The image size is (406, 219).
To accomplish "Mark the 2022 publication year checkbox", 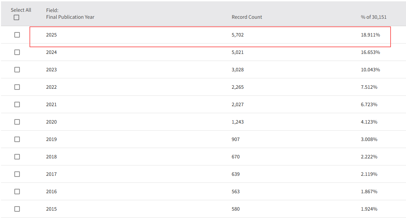I will (17, 87).
